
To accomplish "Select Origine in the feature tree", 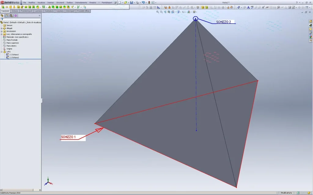I will 9,49.
